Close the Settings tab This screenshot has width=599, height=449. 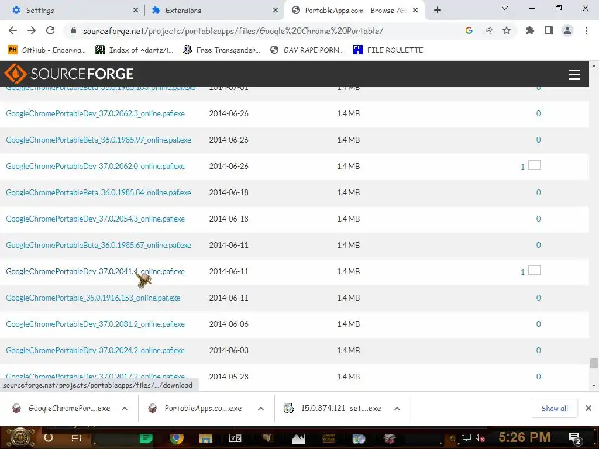tap(136, 11)
